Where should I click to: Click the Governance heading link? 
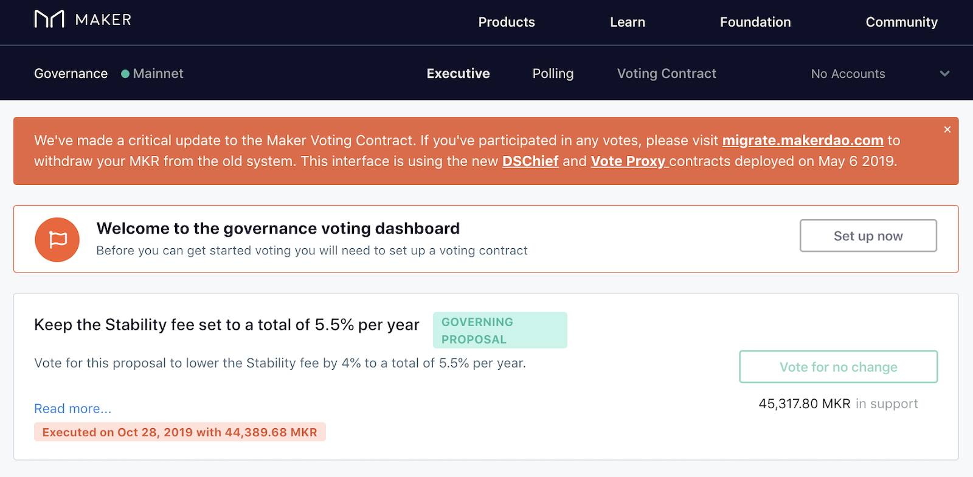[71, 74]
